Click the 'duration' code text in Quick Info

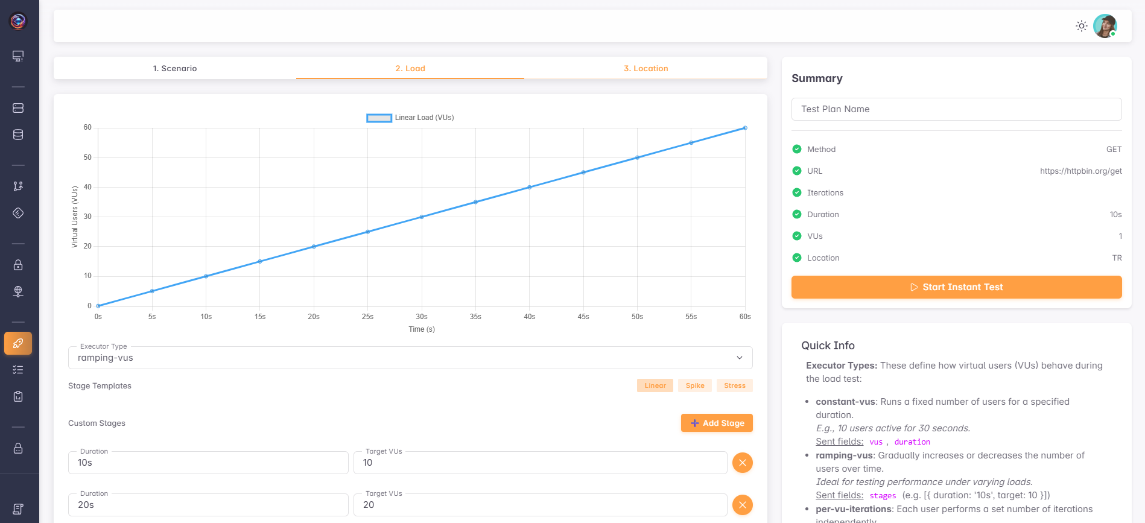tap(912, 442)
